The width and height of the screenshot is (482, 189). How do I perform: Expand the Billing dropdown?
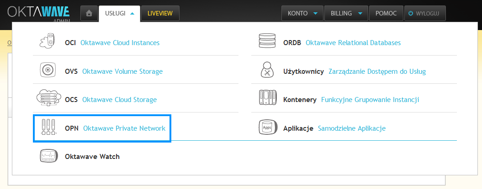pos(346,14)
